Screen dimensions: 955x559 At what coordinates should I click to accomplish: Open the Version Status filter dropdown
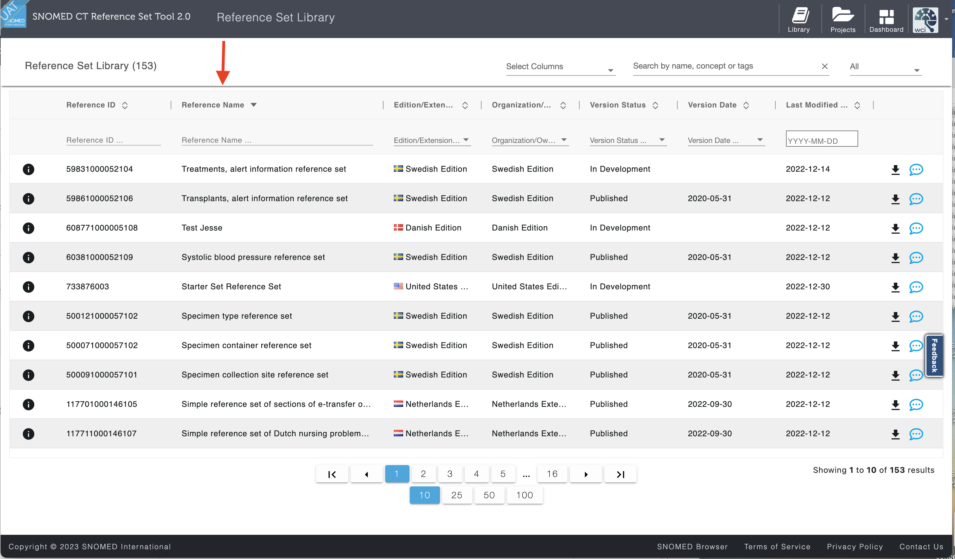[628, 141]
